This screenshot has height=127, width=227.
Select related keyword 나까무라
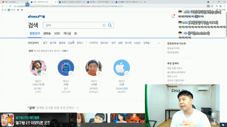tap(93, 43)
